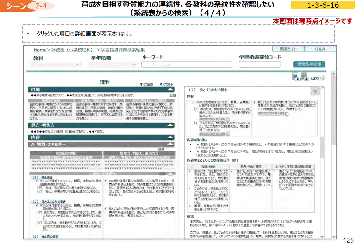
Task: Click the detail panel scrollbar thumb
Action: [322, 148]
